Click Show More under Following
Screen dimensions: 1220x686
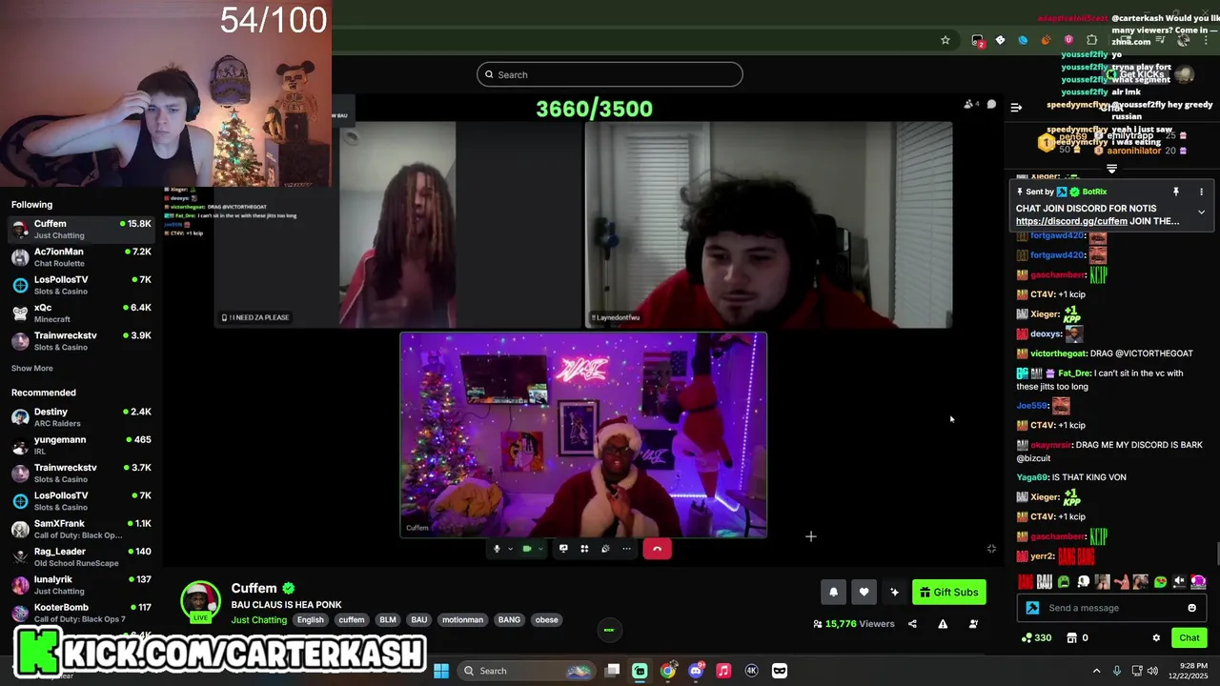pyautogui.click(x=32, y=369)
